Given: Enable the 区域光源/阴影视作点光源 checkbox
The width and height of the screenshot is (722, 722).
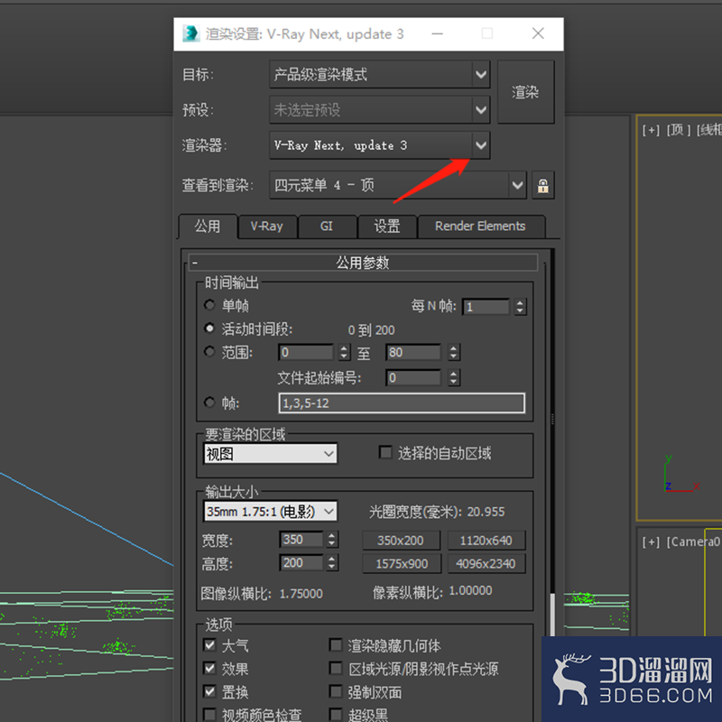Looking at the screenshot, I should click(336, 668).
